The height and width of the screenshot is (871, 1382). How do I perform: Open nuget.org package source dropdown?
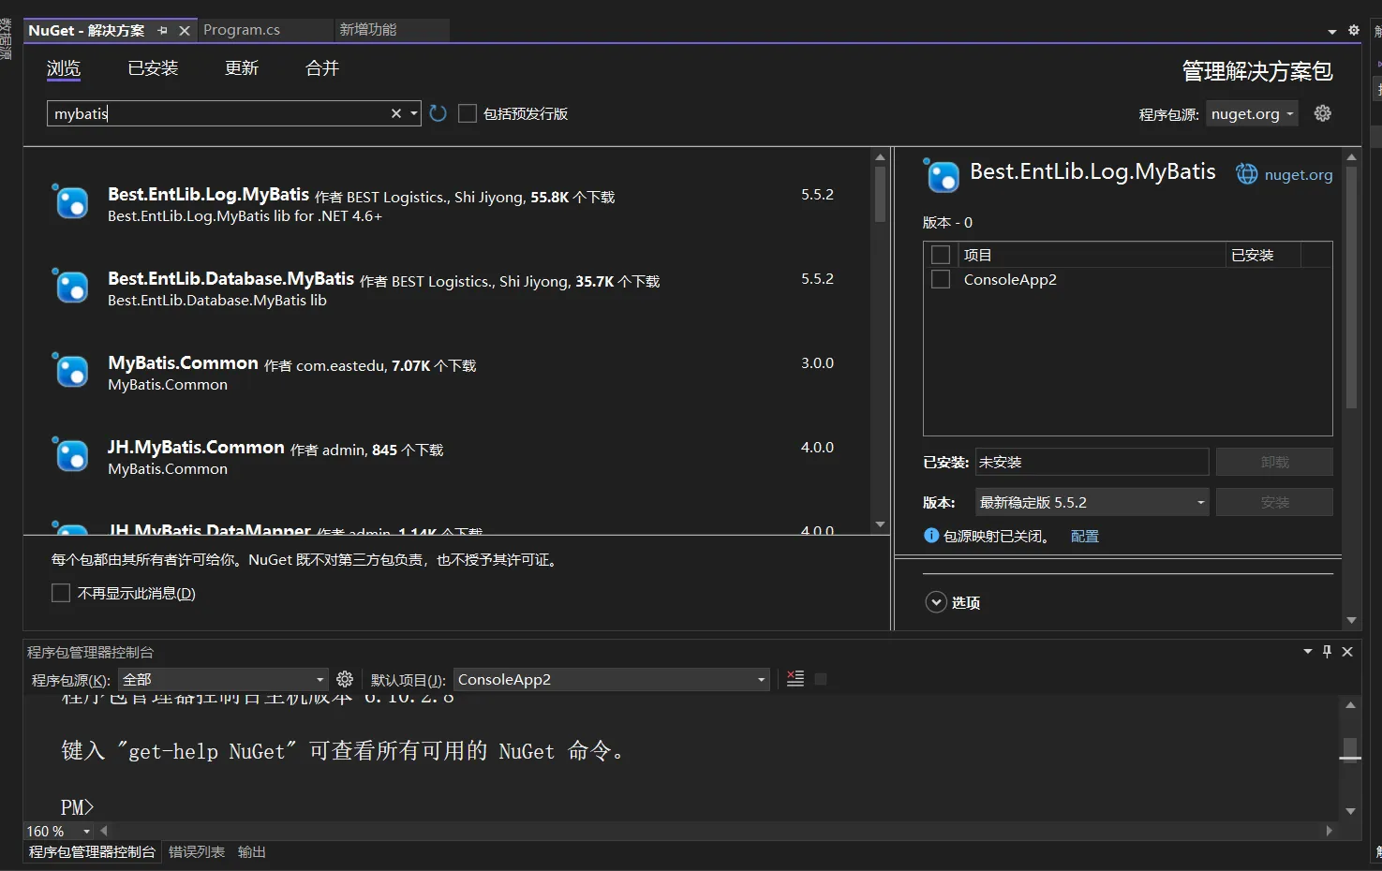(x=1252, y=113)
